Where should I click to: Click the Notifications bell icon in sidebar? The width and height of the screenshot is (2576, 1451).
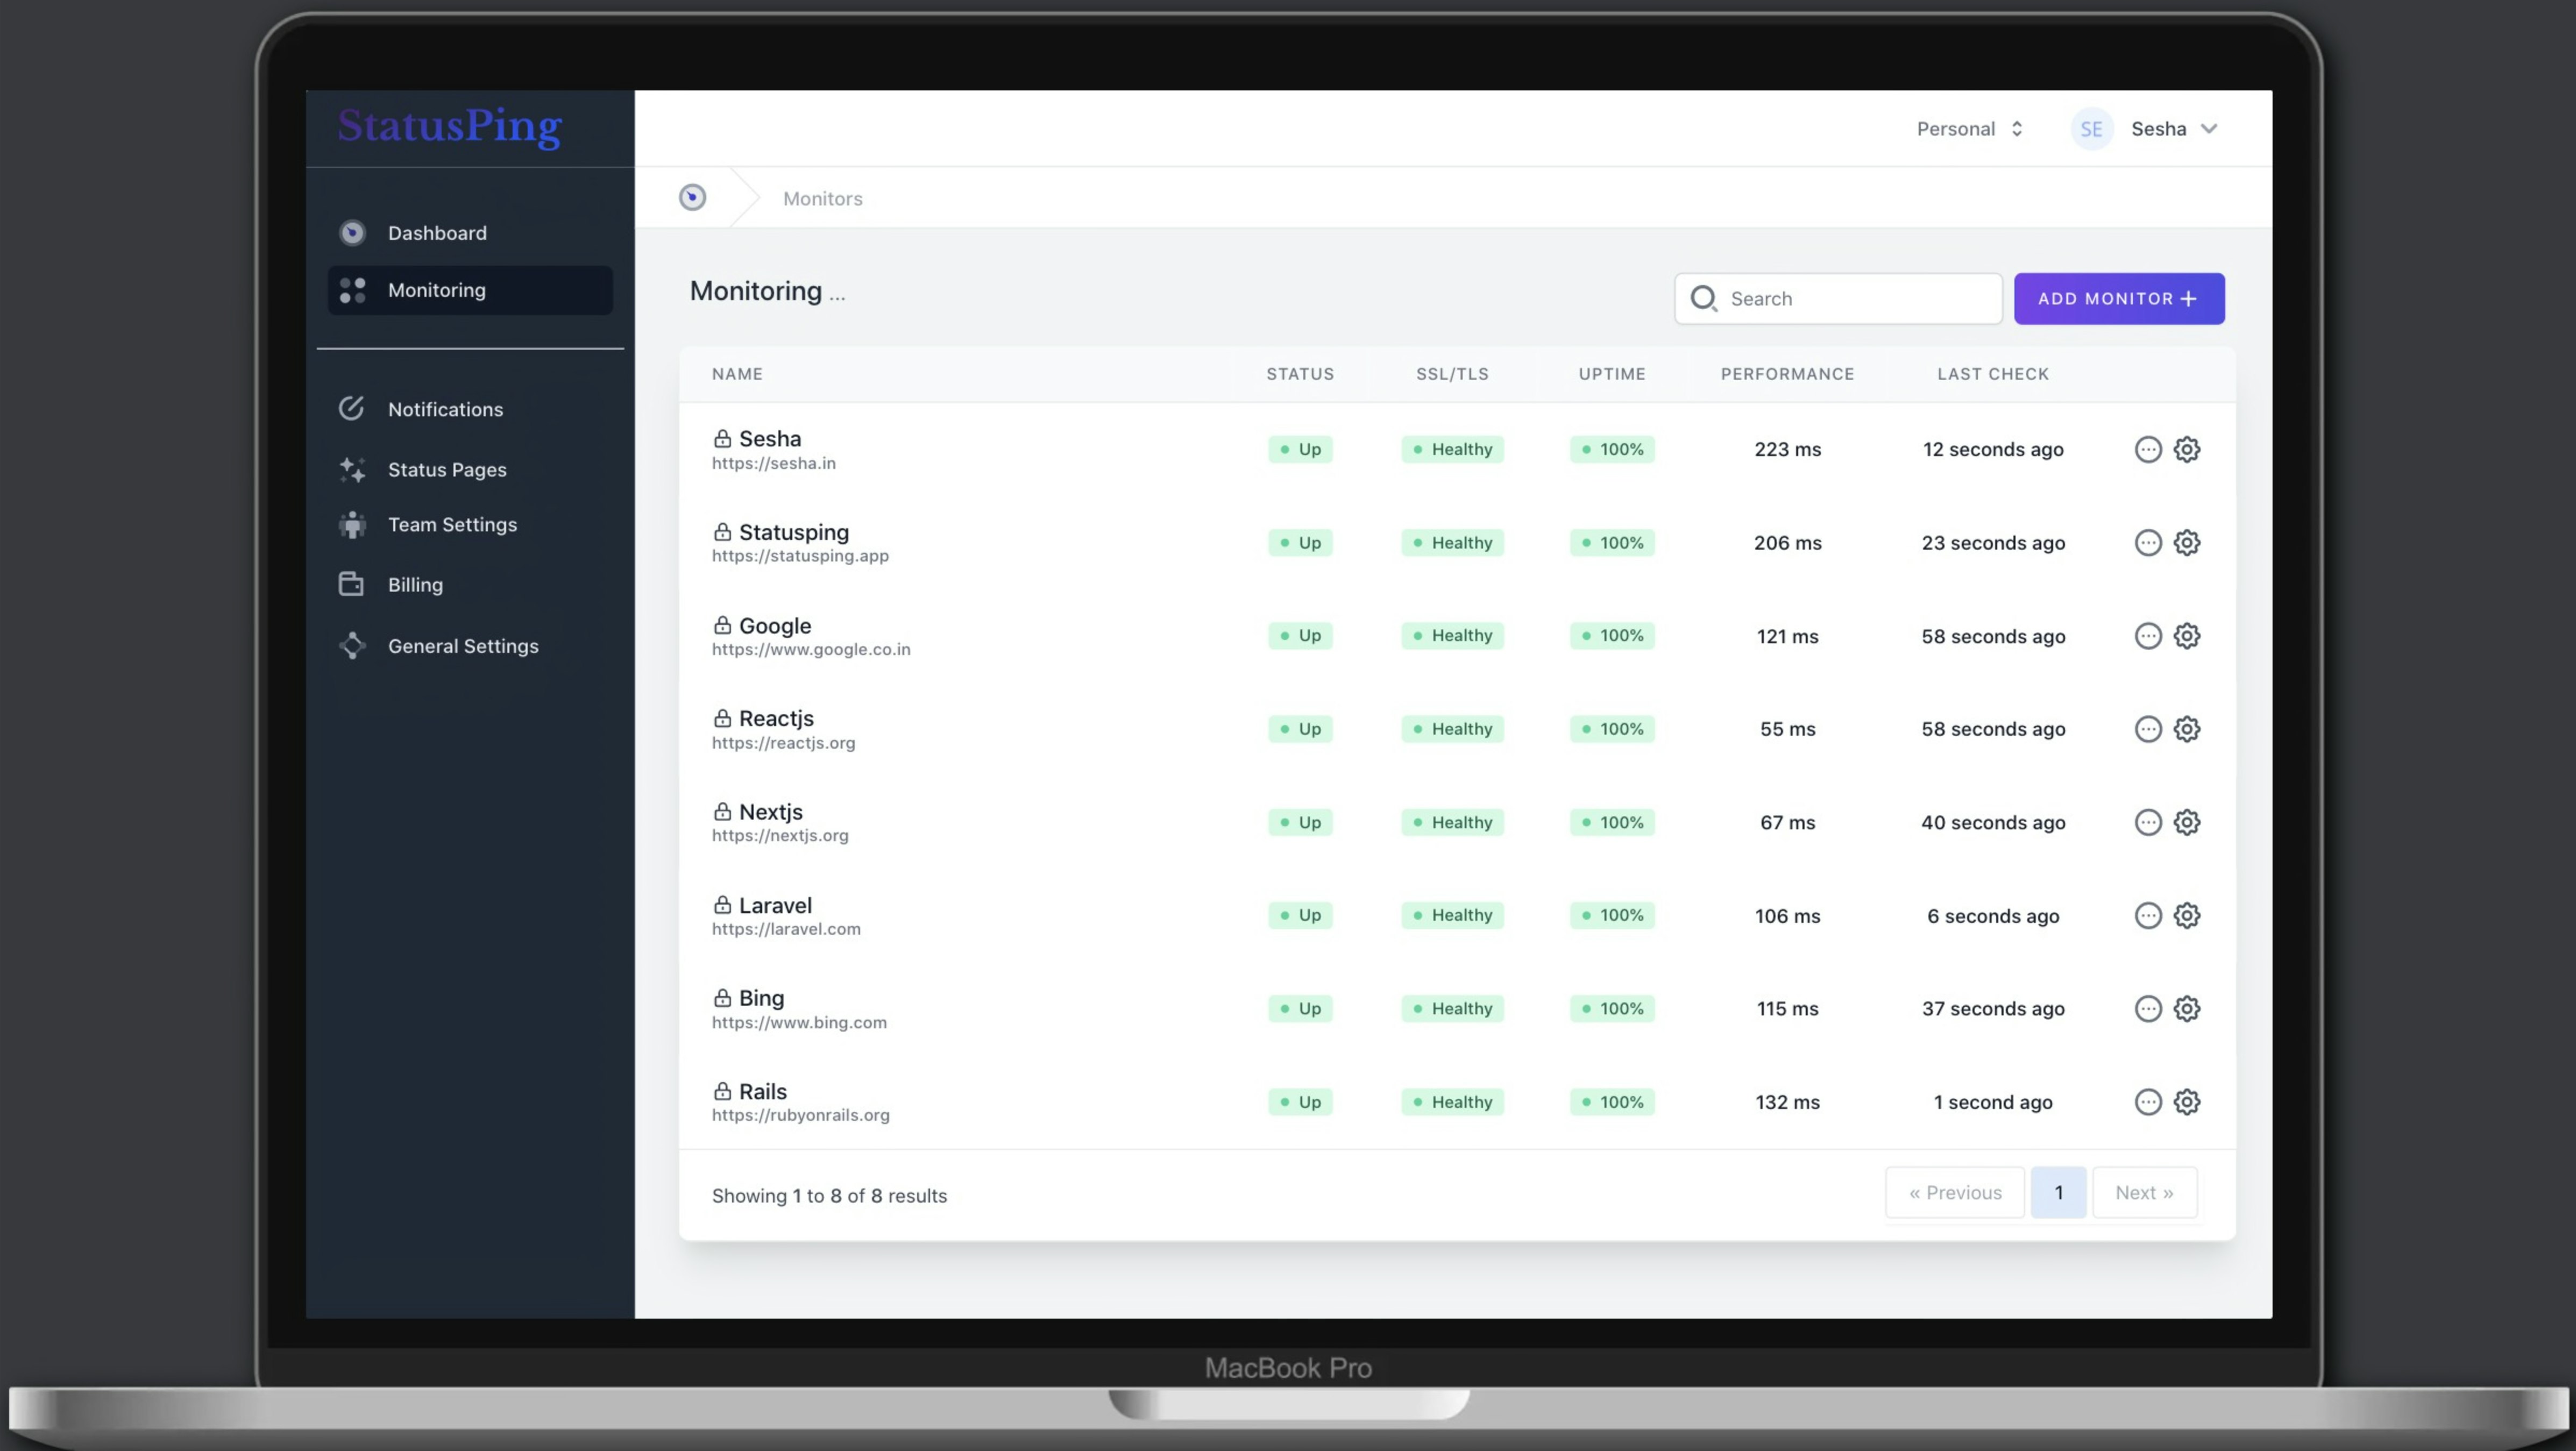coord(352,408)
